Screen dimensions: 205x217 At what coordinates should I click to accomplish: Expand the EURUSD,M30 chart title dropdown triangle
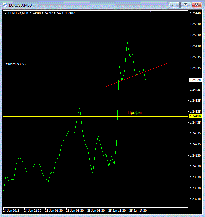[x=6, y=13]
